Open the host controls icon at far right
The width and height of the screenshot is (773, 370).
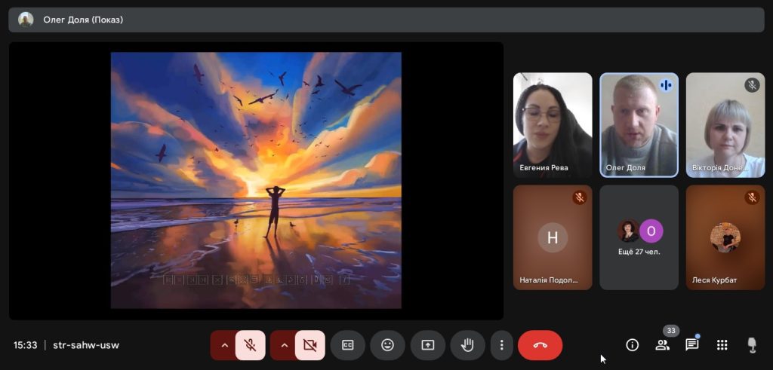(x=753, y=345)
